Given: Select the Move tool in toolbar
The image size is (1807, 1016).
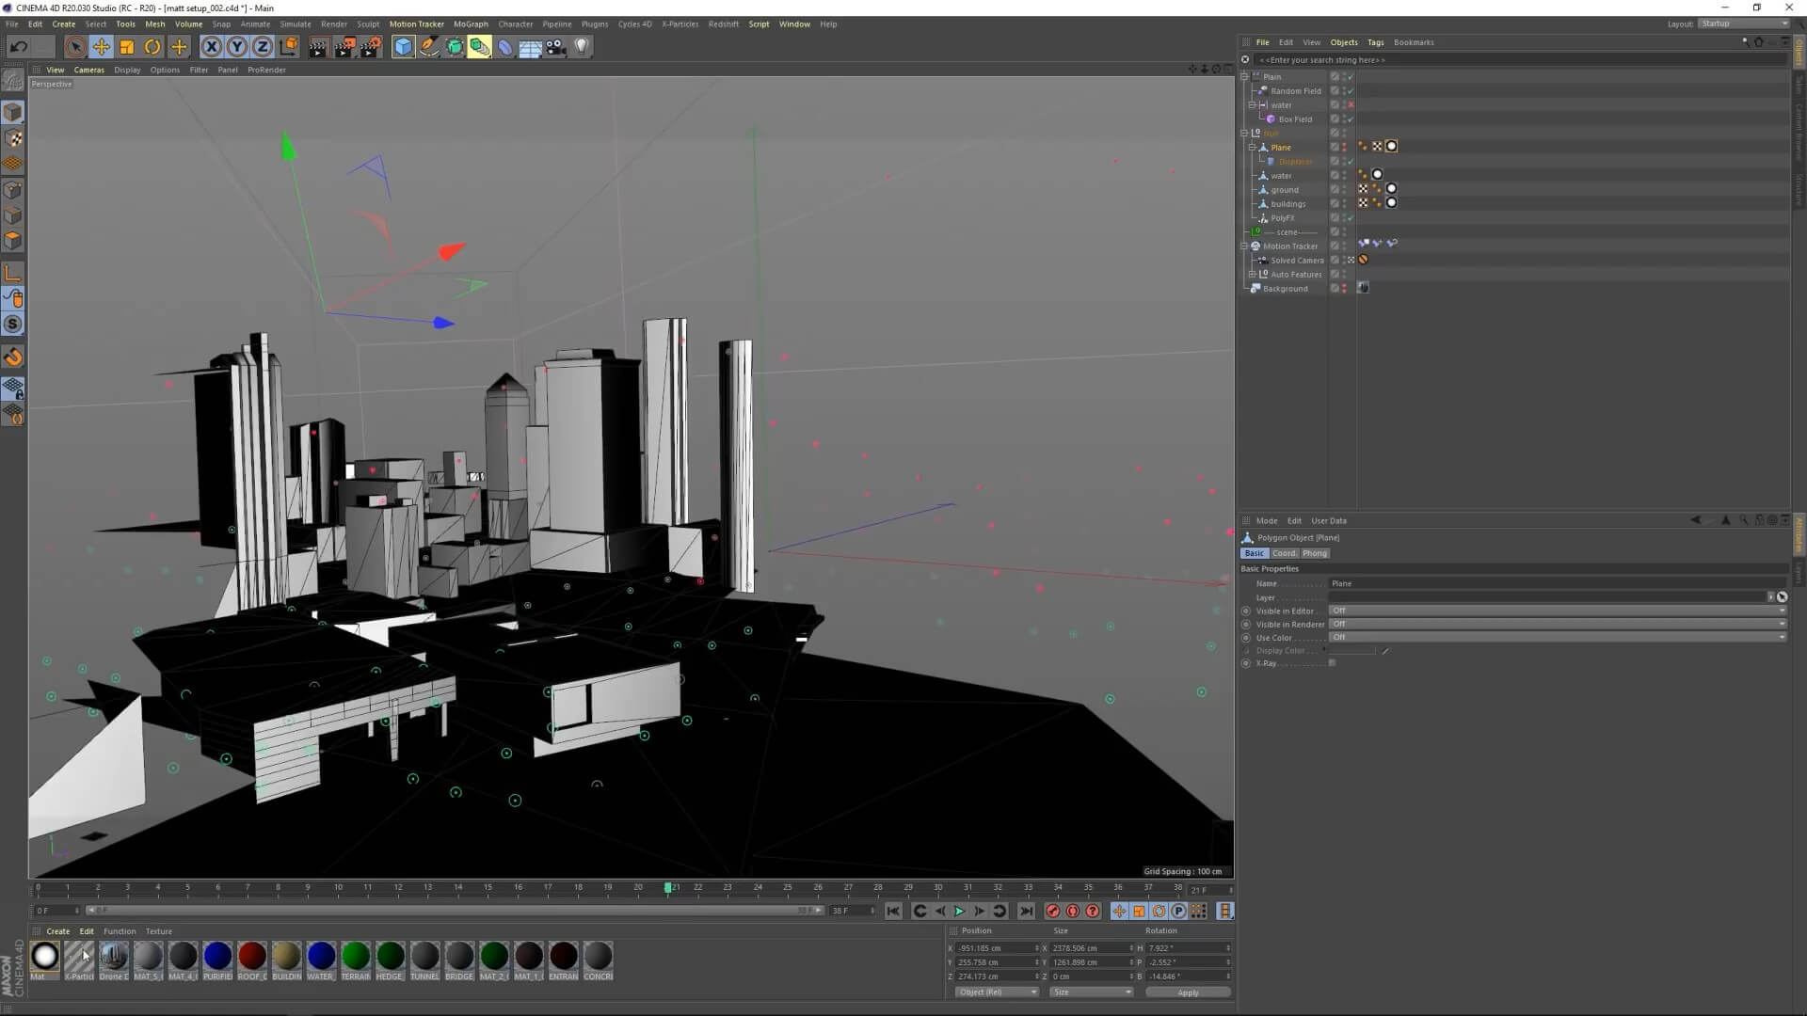Looking at the screenshot, I should (101, 46).
